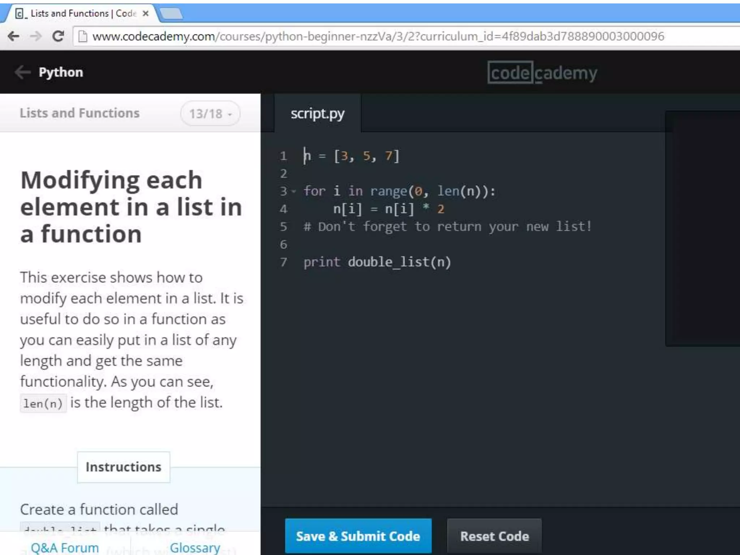Click the '# Don't forget to return' comment line
740x555 pixels.
[447, 227]
